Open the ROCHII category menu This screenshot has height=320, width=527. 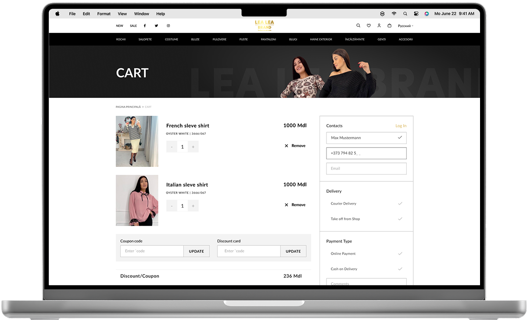coord(121,40)
